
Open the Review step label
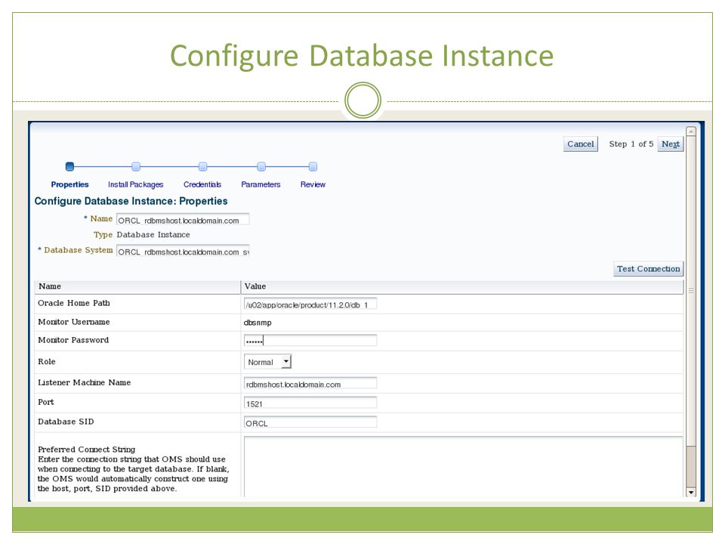(x=313, y=184)
